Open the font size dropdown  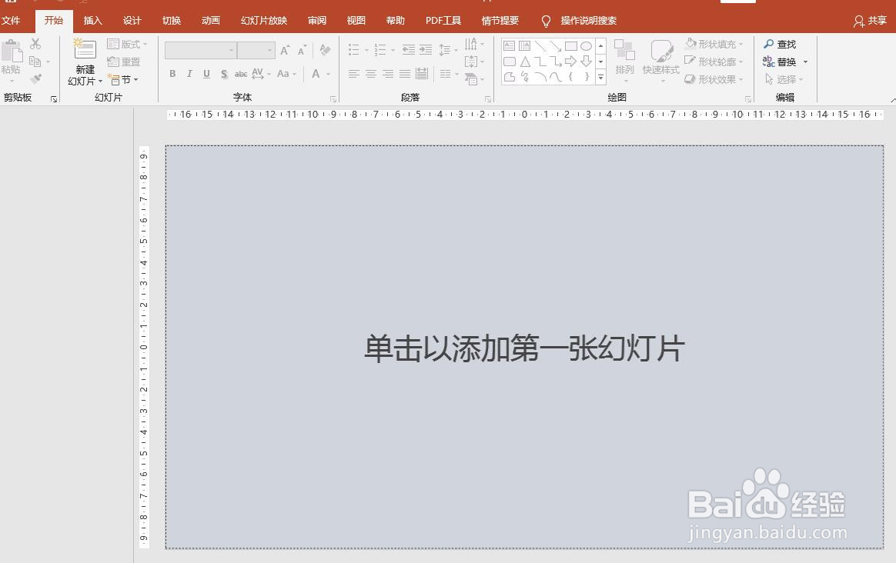tap(270, 49)
